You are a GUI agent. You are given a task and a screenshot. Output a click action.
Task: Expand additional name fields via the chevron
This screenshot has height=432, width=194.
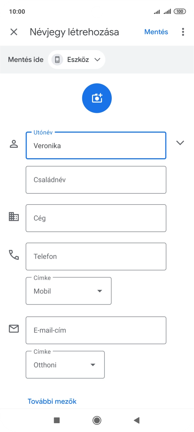180,142
